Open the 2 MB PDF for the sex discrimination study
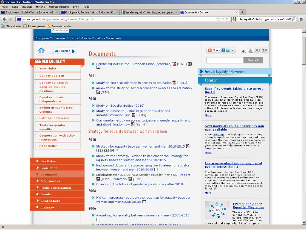 pos(175,83)
